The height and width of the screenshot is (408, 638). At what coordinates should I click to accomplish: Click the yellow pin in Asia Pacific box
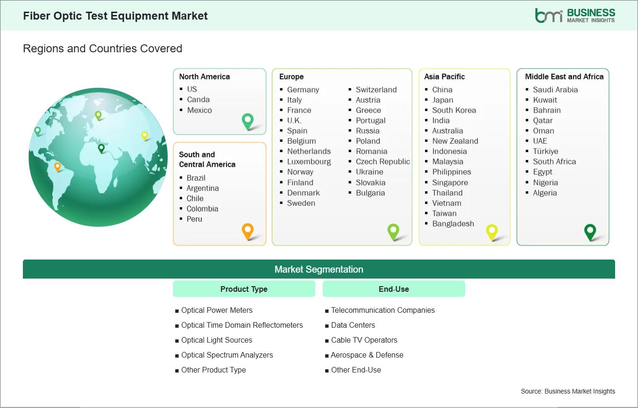tap(492, 231)
